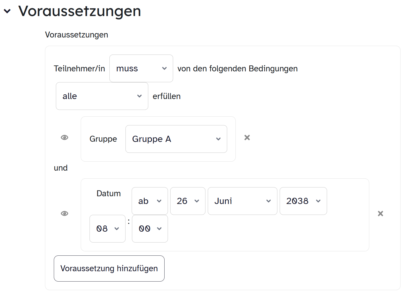Click the Voraussetzung hinzufügen button

109,268
